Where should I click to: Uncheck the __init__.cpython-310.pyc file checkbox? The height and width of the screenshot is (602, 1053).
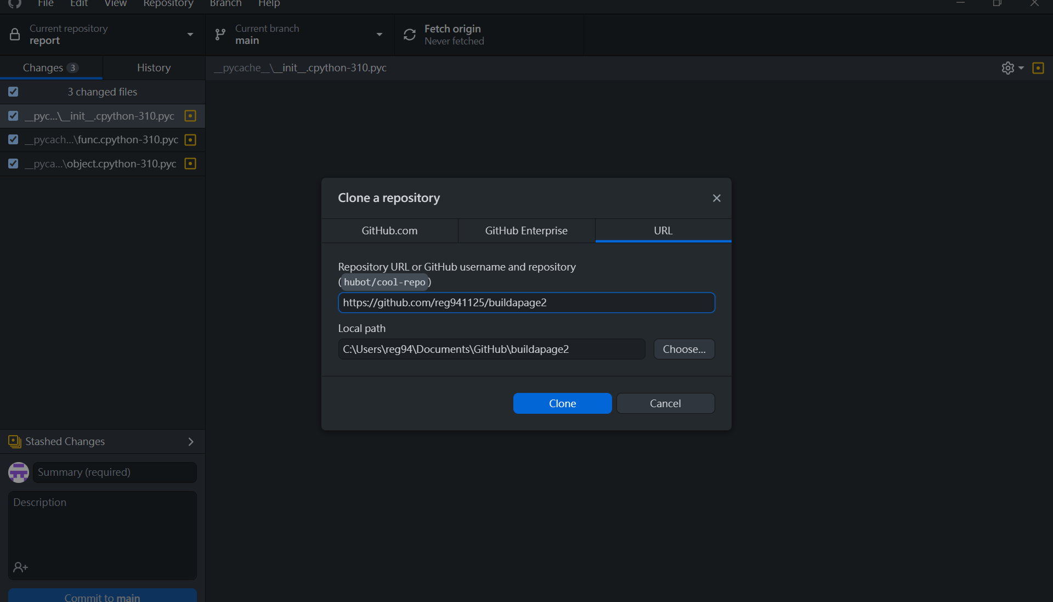[x=13, y=116]
